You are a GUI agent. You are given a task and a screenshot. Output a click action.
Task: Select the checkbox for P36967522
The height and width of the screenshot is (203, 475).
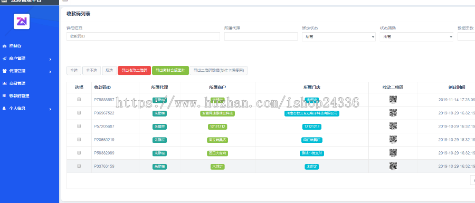click(x=79, y=112)
